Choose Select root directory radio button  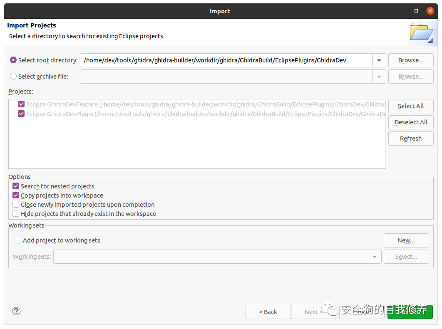click(13, 60)
